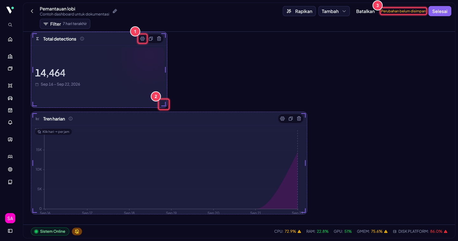Click the GMEM 75.6% status reading
This screenshot has width=458, height=241.
(372, 231)
